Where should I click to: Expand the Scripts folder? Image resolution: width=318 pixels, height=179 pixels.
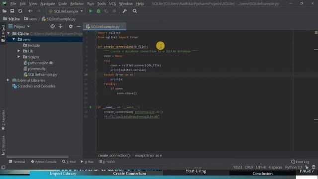pyautogui.click(x=19, y=57)
